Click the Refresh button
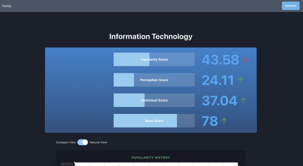Viewport: 303px width, 166px height. point(291,6)
